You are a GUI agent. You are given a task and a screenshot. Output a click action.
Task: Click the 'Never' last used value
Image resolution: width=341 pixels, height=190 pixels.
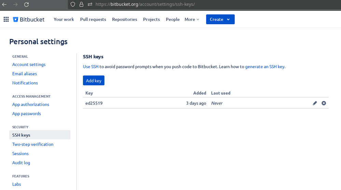pyautogui.click(x=217, y=103)
